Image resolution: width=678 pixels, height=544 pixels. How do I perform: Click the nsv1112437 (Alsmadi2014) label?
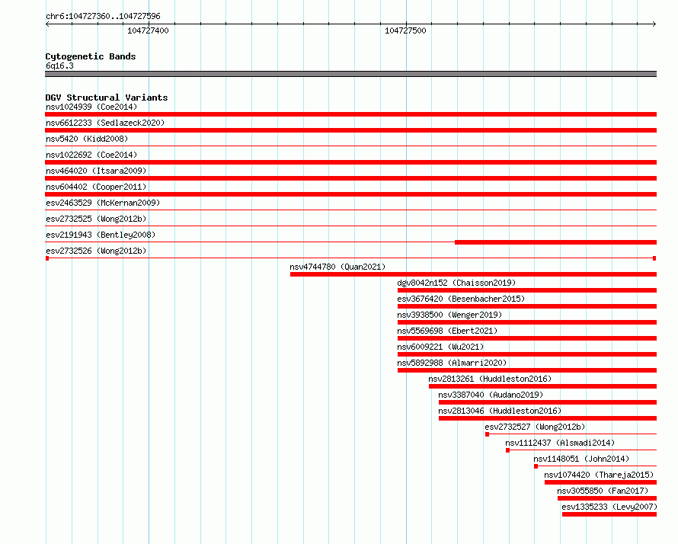560,443
